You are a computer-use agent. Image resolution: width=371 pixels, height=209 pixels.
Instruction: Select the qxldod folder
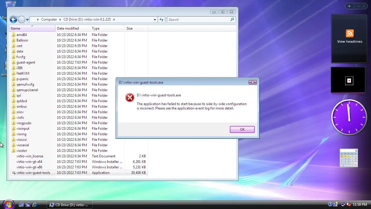pos(22,101)
